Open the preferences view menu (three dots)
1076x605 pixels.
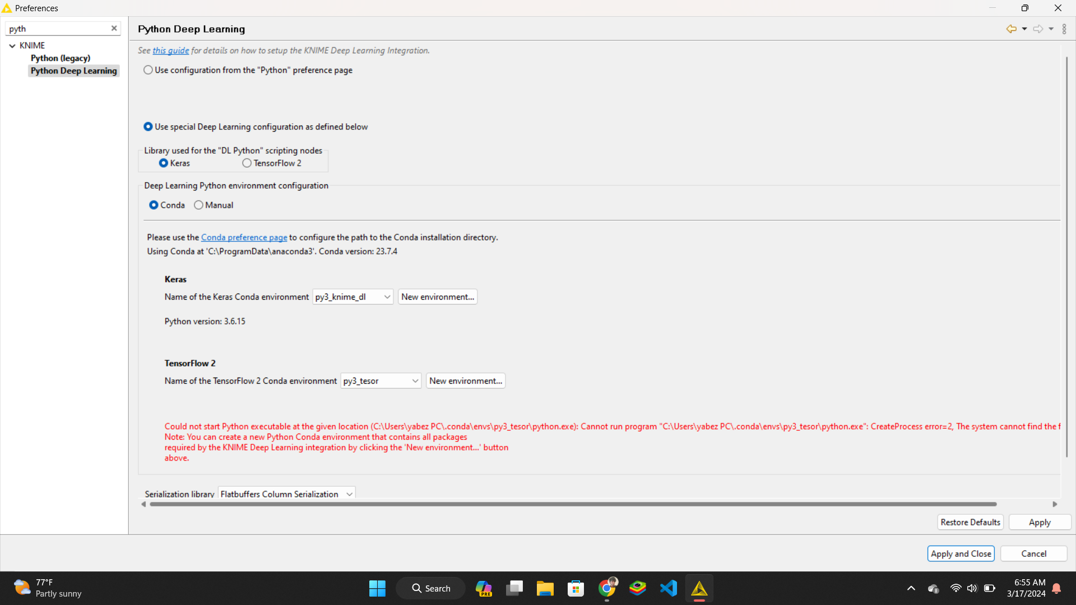(1064, 29)
